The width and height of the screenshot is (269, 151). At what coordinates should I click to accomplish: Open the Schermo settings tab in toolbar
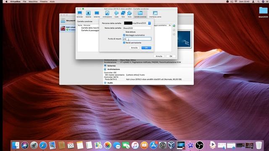pyautogui.click(x=97, y=14)
